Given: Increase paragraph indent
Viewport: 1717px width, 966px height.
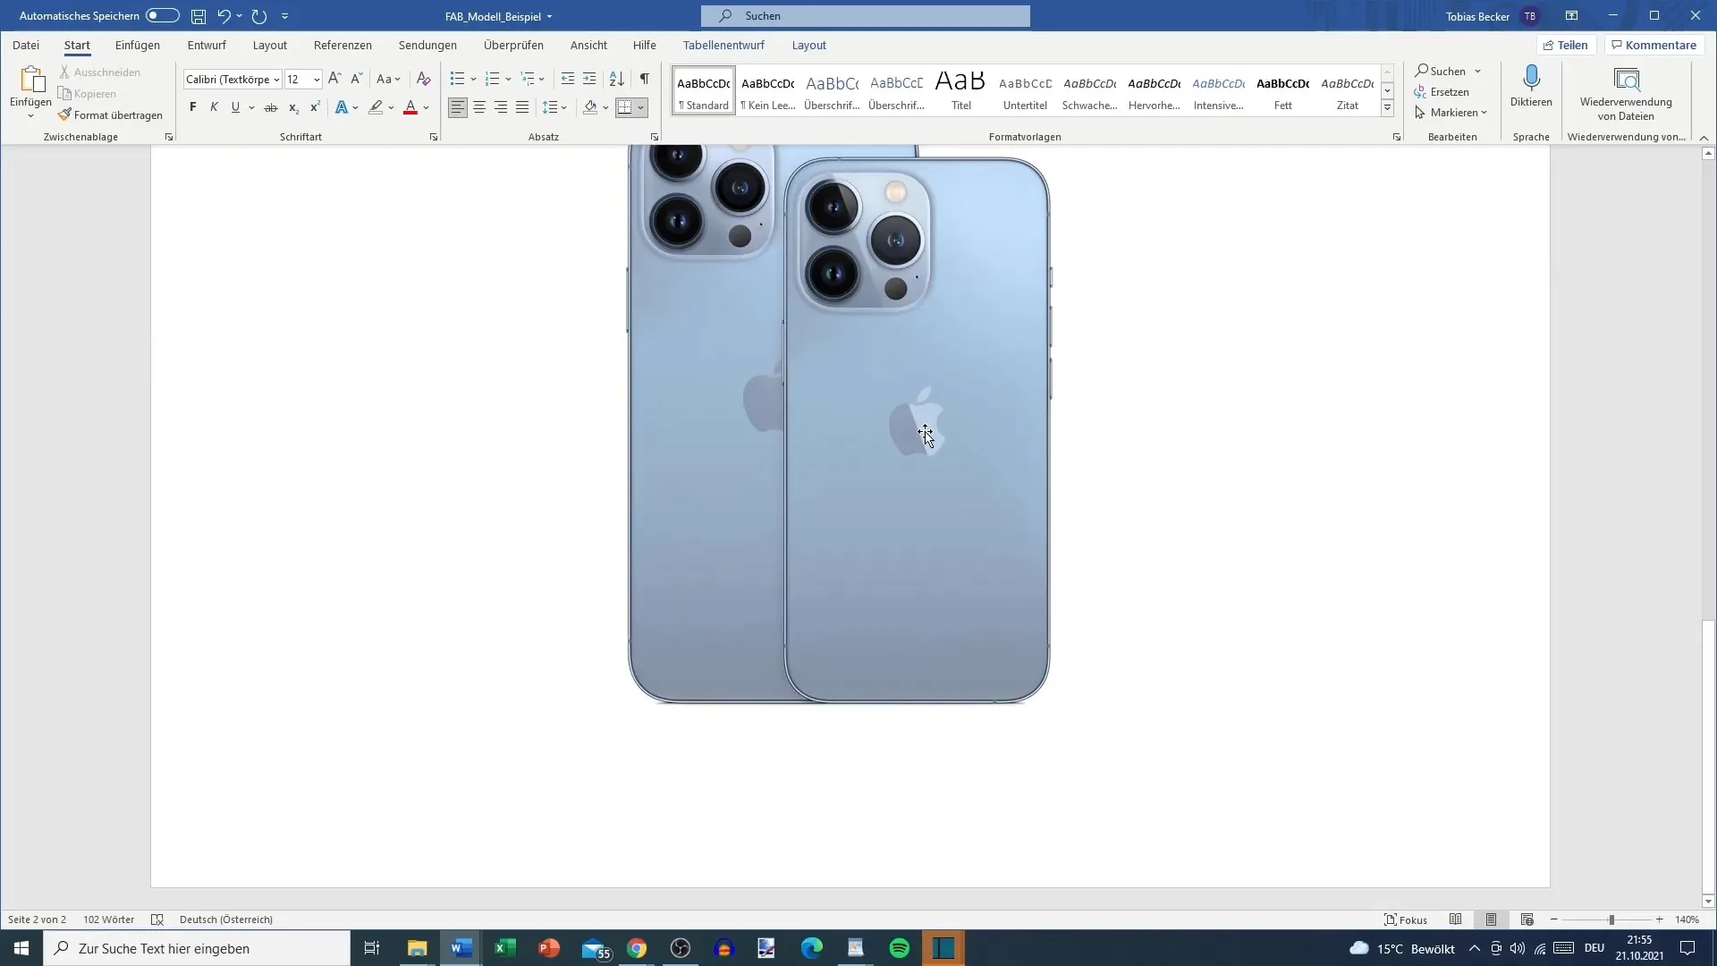Looking at the screenshot, I should click(x=589, y=79).
